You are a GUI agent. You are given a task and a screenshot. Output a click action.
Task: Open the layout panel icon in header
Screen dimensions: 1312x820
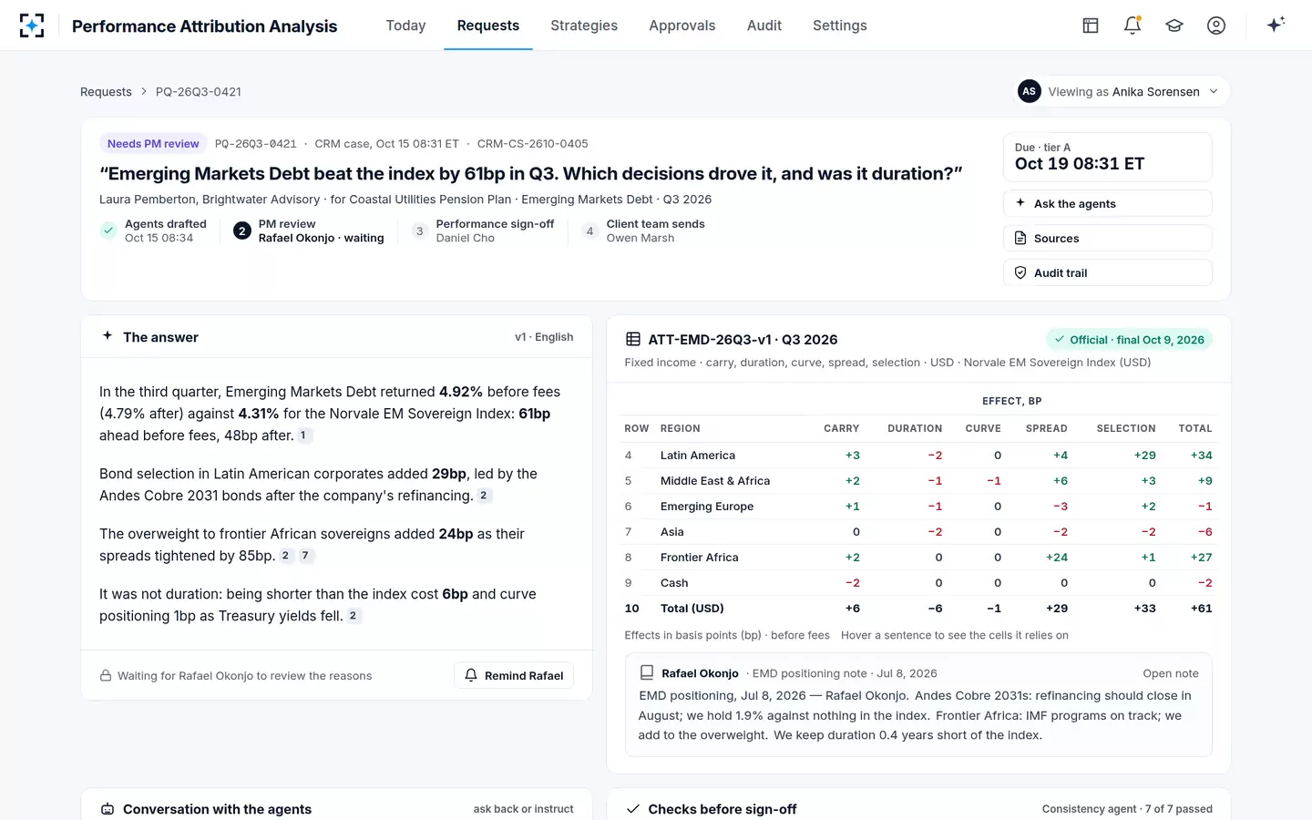[x=1091, y=26]
